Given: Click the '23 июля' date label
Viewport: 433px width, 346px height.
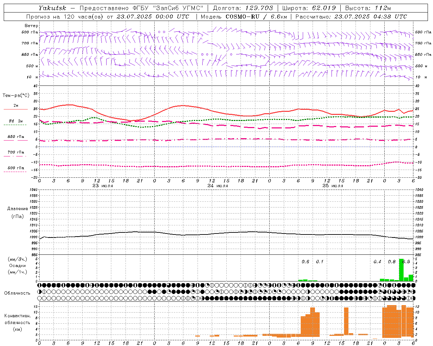Looking at the screenshot, I should point(103,186).
